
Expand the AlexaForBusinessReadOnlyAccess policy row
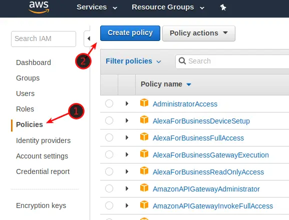[127, 171]
